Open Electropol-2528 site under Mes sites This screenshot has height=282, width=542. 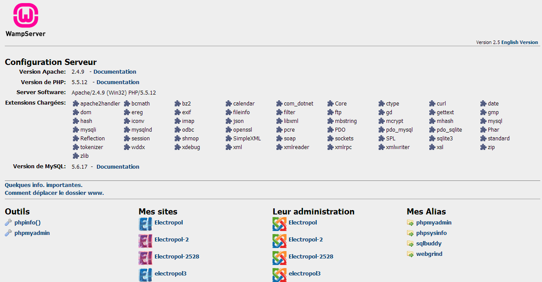coord(177,257)
